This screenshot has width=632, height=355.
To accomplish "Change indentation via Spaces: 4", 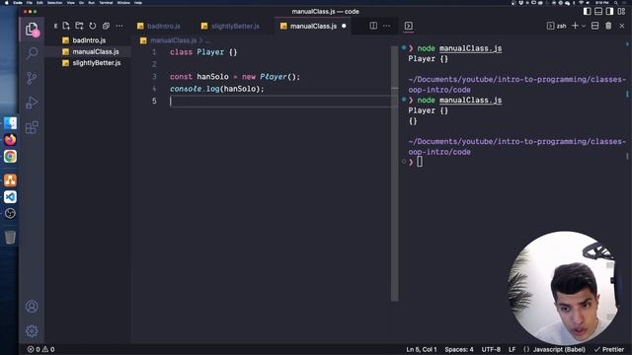I will (x=459, y=349).
